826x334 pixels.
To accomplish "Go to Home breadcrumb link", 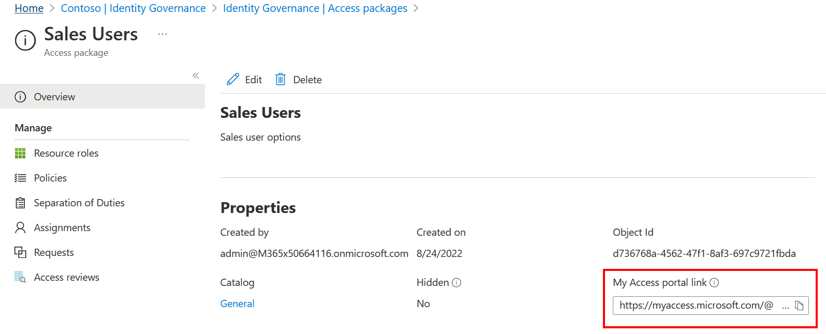I will [x=29, y=8].
